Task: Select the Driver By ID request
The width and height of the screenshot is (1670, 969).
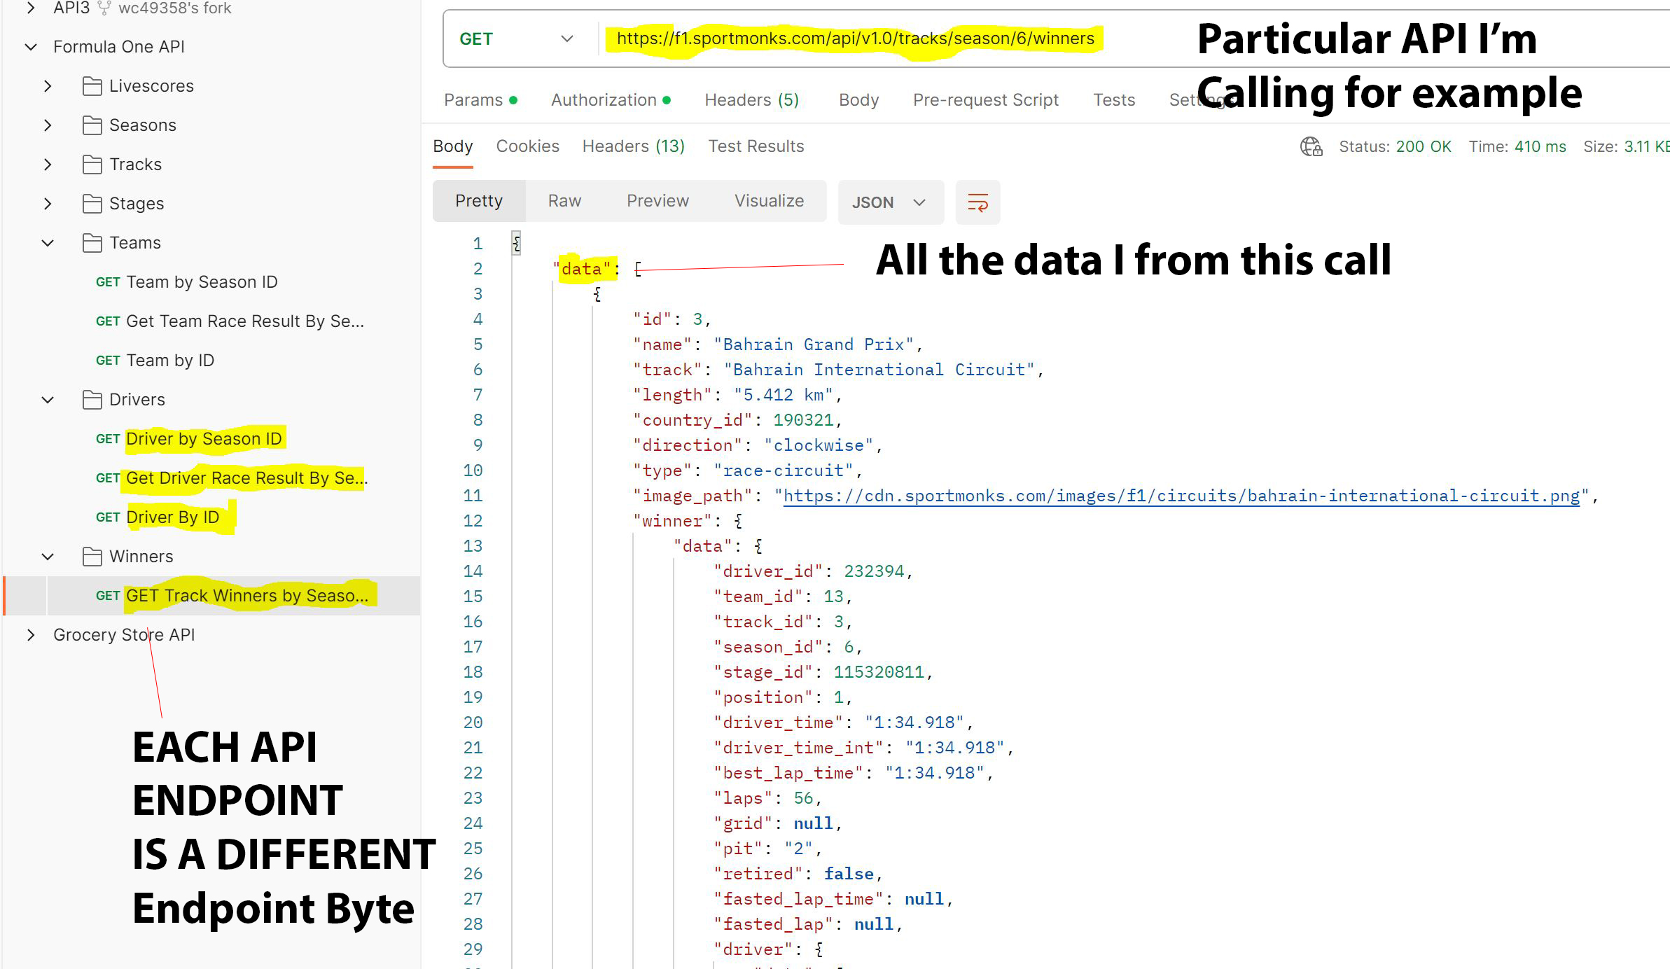Action: tap(172, 517)
